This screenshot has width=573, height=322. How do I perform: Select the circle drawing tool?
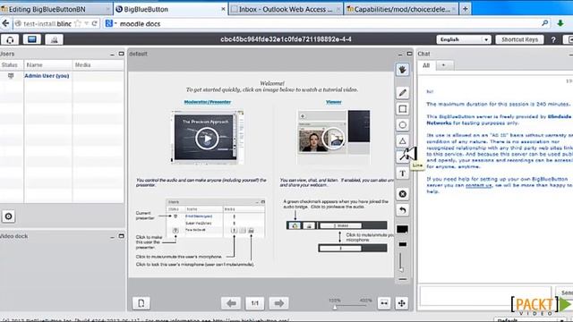click(x=402, y=125)
